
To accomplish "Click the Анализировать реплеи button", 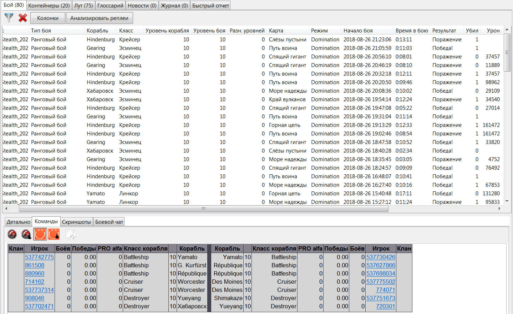I will pyautogui.click(x=99, y=18).
